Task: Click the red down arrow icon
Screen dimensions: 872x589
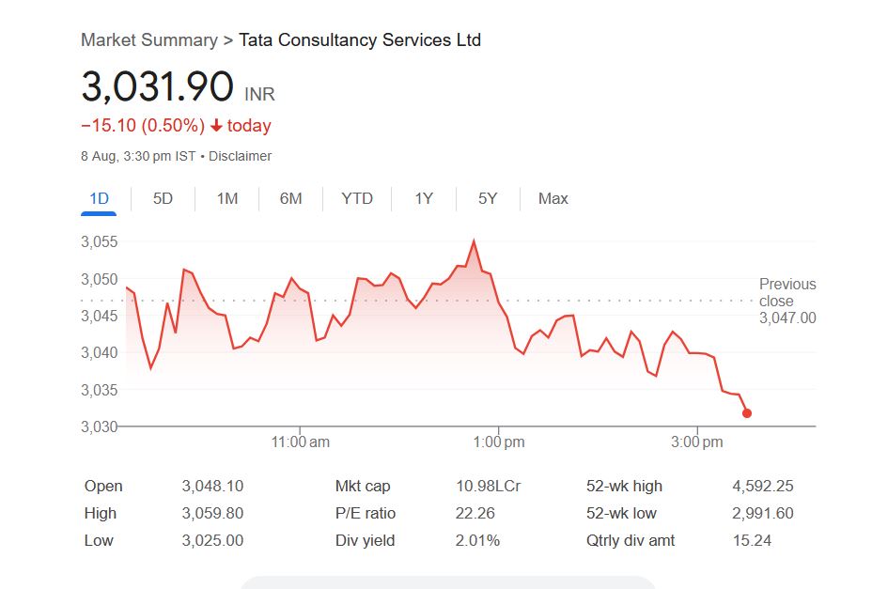Action: tap(216, 126)
